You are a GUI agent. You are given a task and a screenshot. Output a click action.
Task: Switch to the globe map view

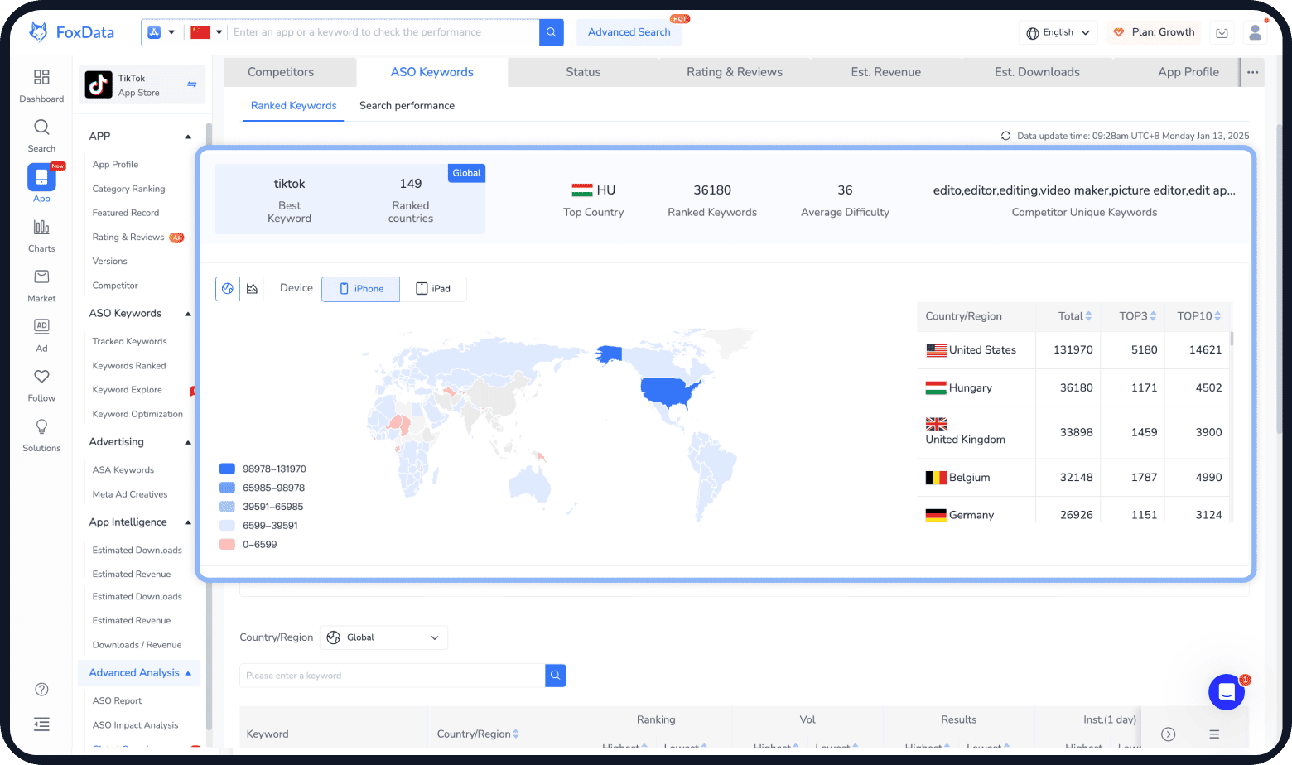pyautogui.click(x=228, y=289)
